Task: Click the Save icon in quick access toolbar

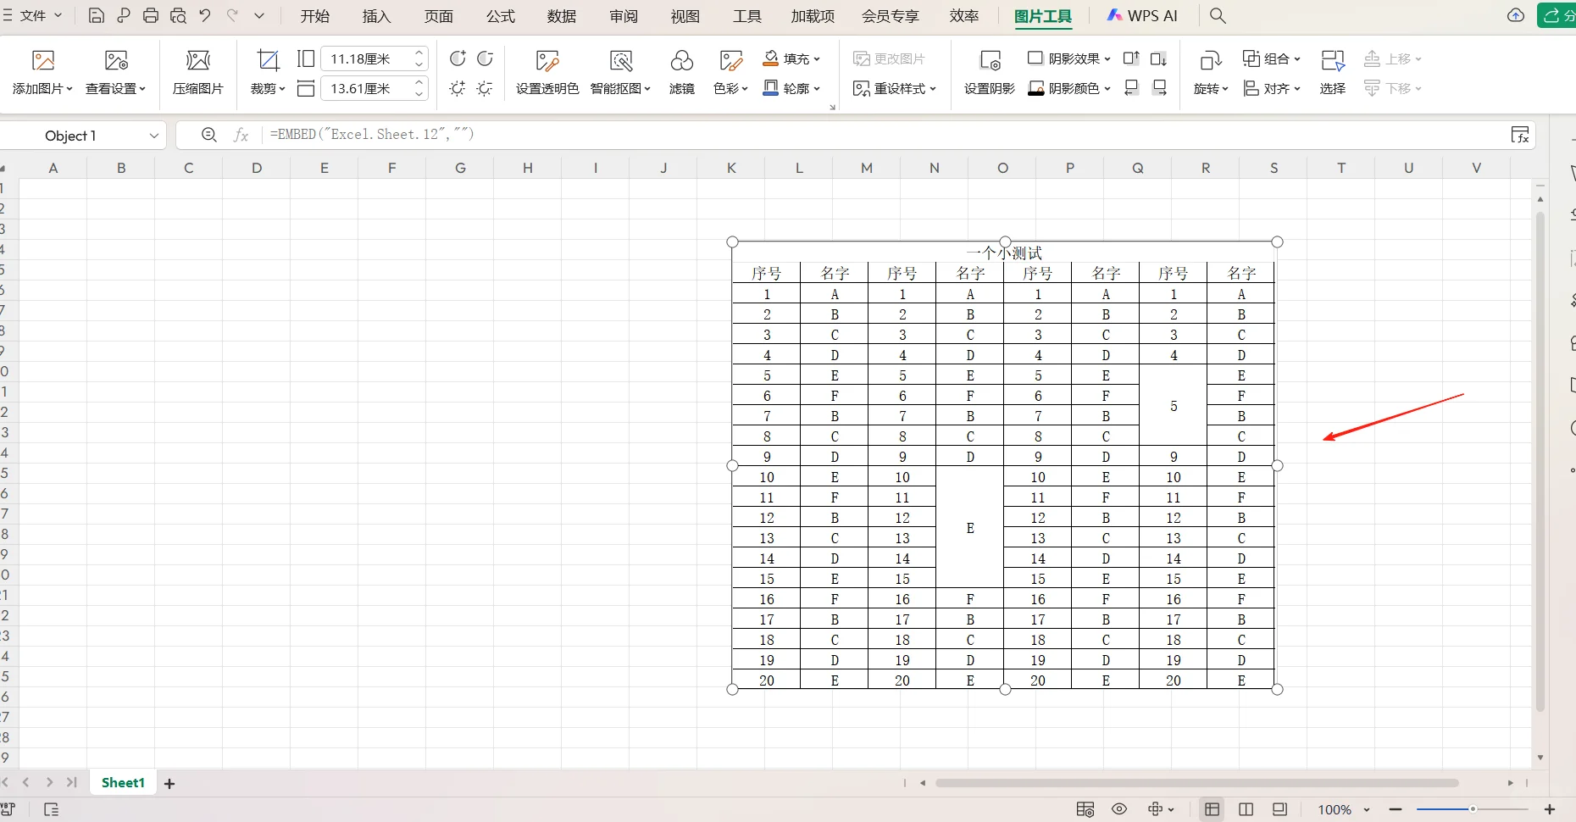Action: point(97,16)
